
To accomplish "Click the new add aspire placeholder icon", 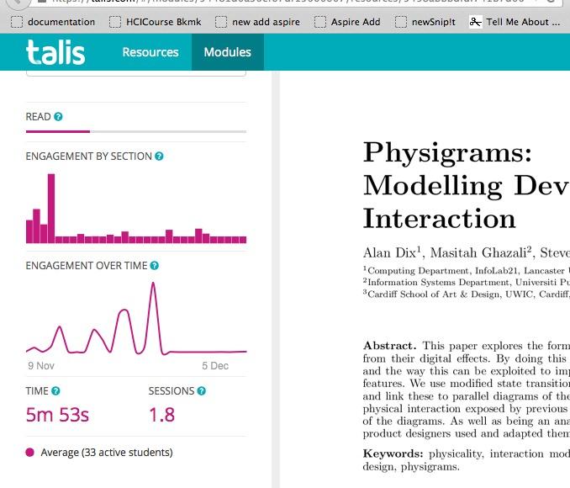I will click(220, 22).
